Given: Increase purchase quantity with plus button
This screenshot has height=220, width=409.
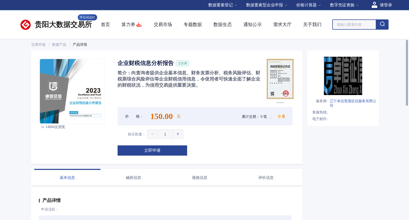Looking at the screenshot, I should pyautogui.click(x=178, y=134).
